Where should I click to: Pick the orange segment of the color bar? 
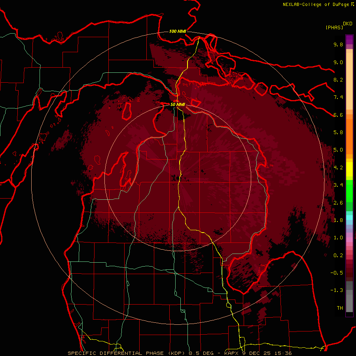tap(349, 136)
